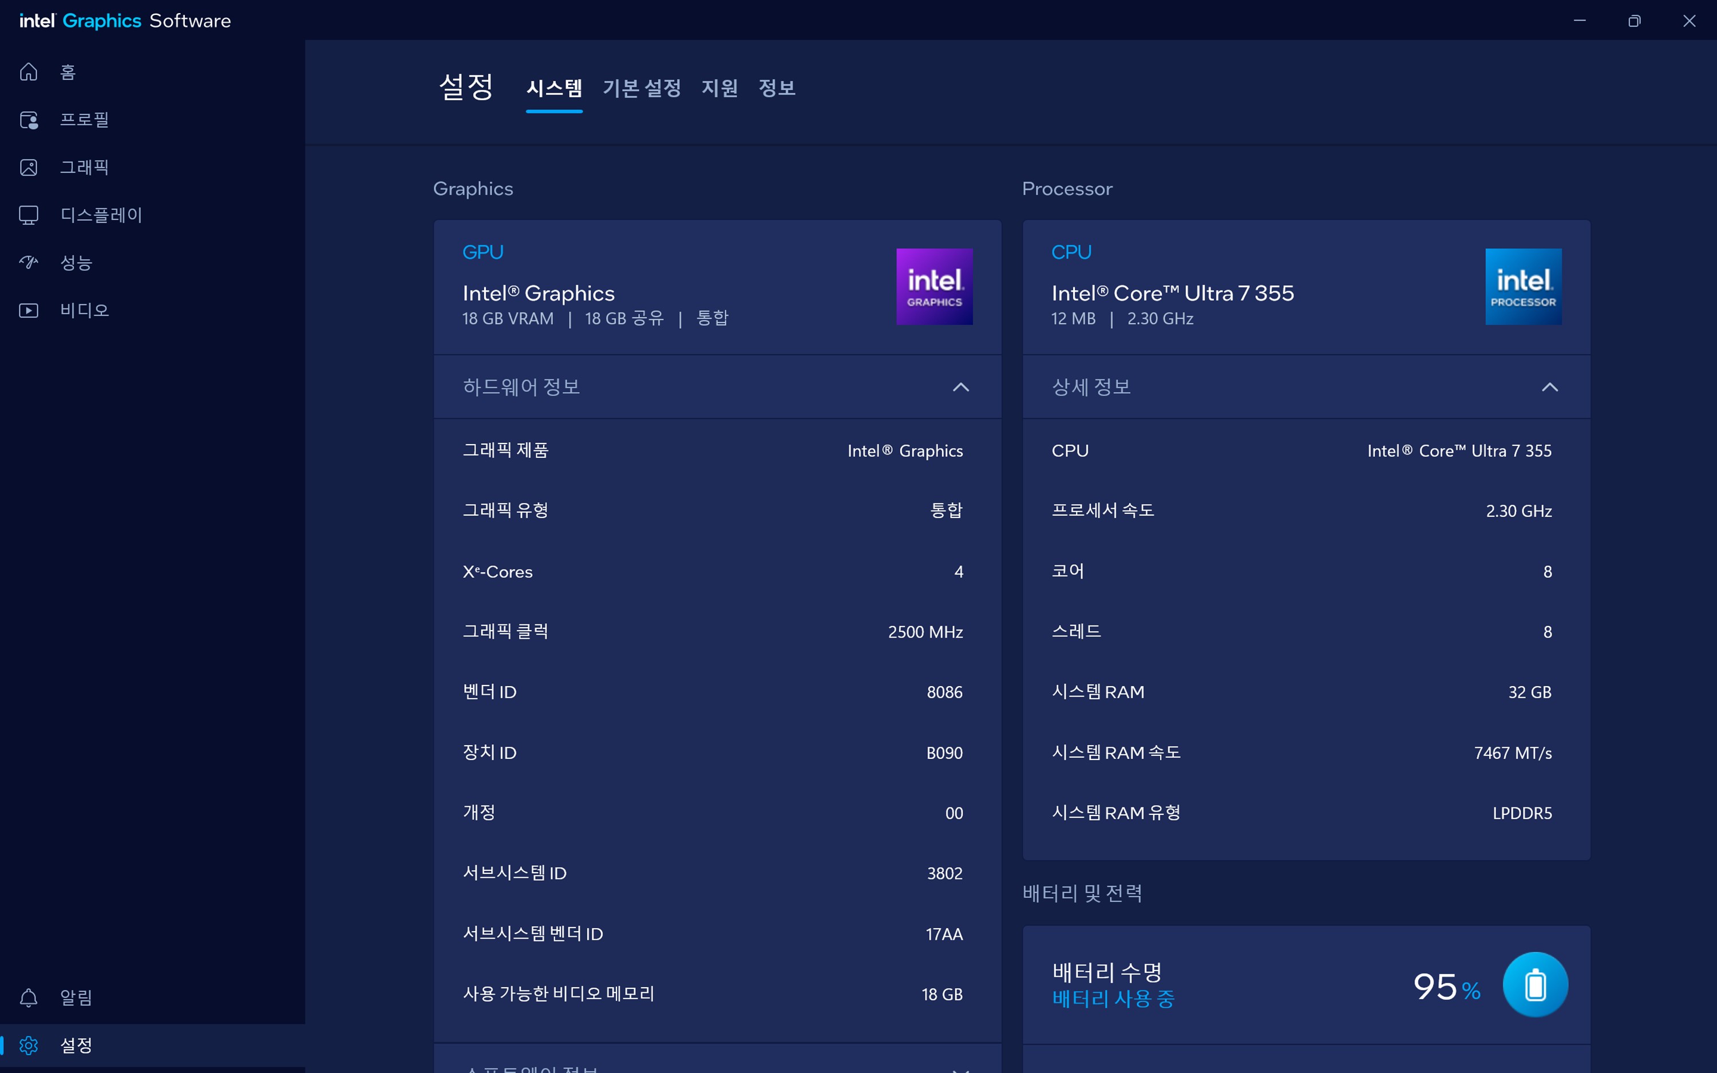1717x1073 pixels.
Task: Click the 배터리 수명 label
Action: 1107,972
